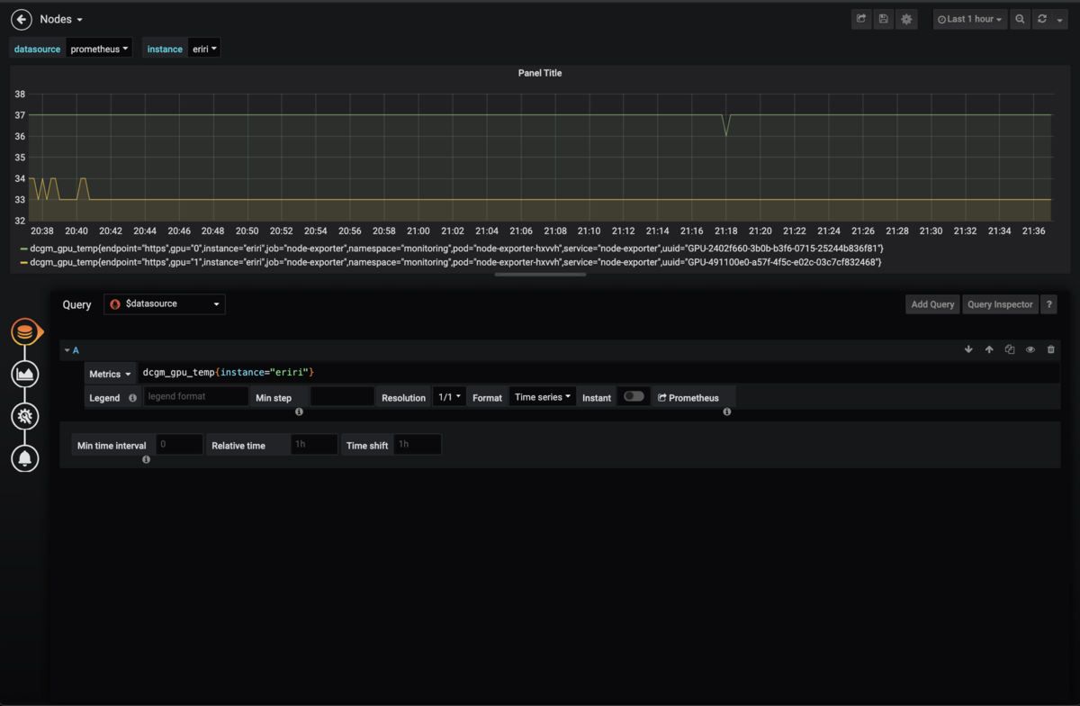Open the $datasource query selector

[165, 304]
